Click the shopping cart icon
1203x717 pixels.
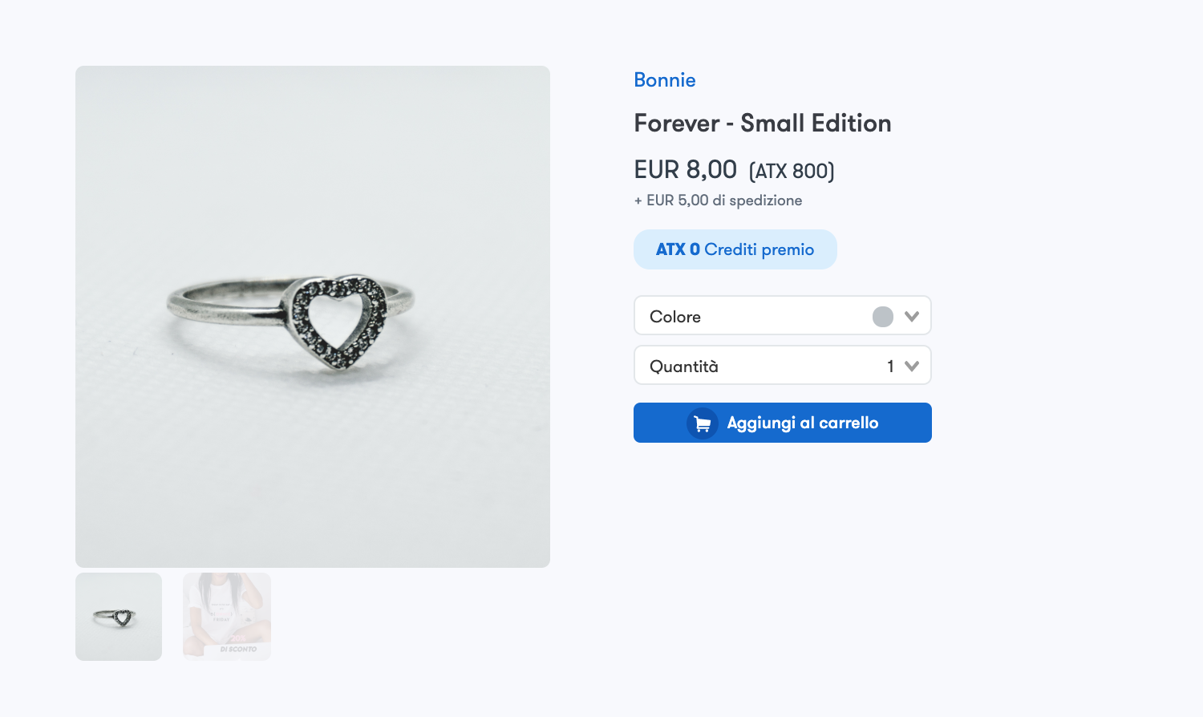(702, 423)
